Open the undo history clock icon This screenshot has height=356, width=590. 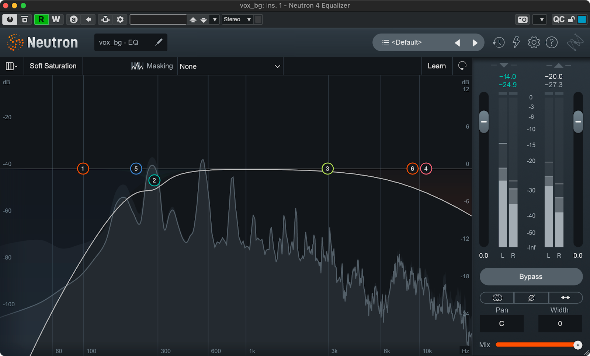point(499,42)
